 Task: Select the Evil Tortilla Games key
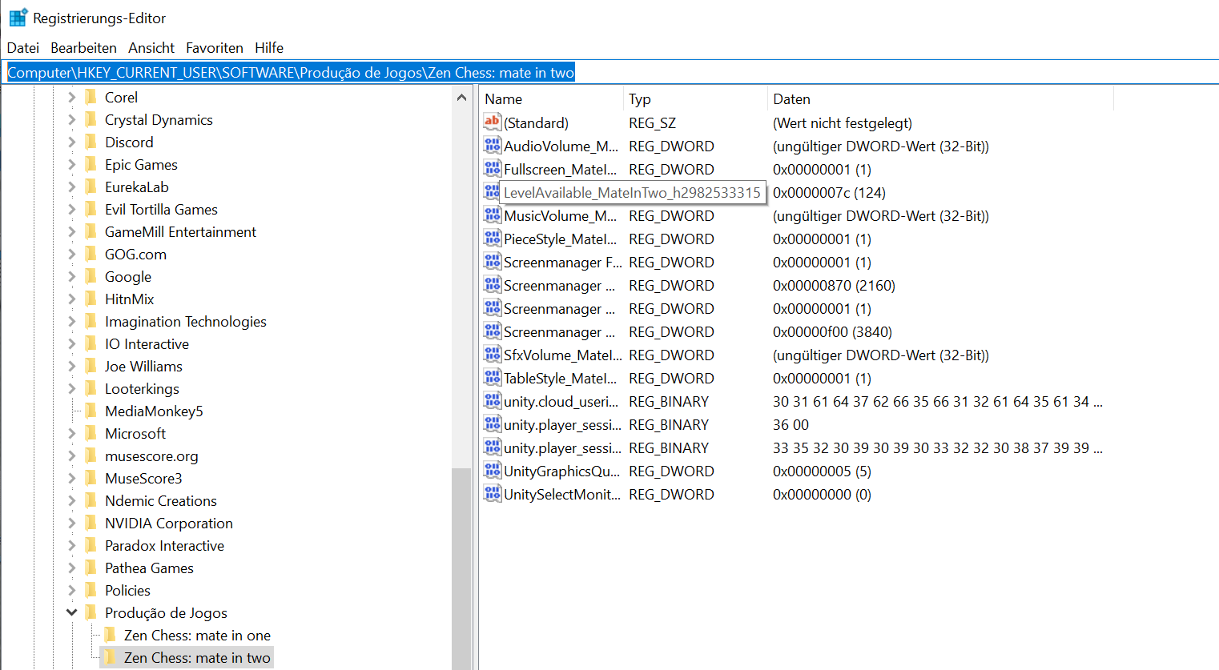161,209
